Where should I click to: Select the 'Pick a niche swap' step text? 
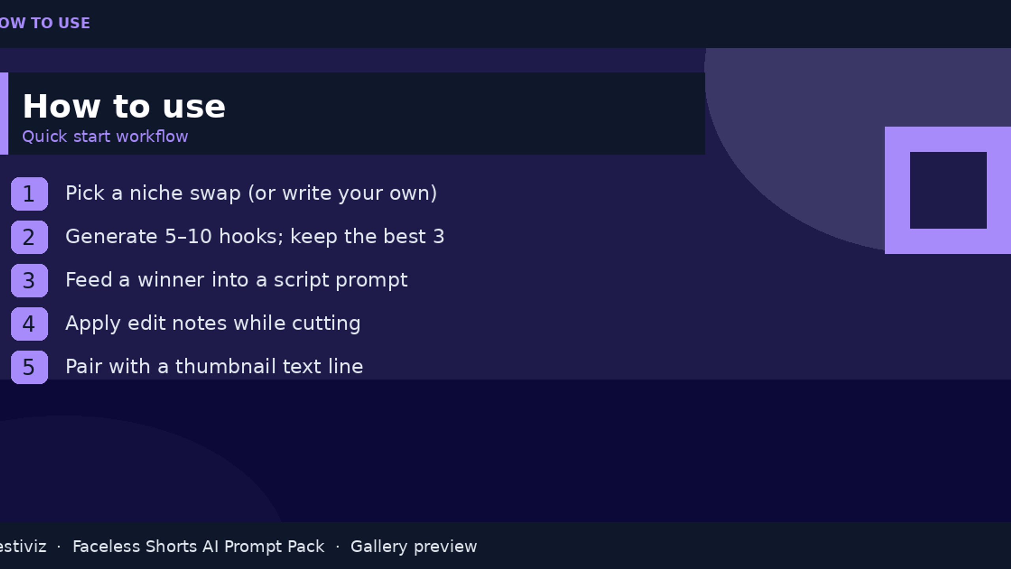coord(251,193)
